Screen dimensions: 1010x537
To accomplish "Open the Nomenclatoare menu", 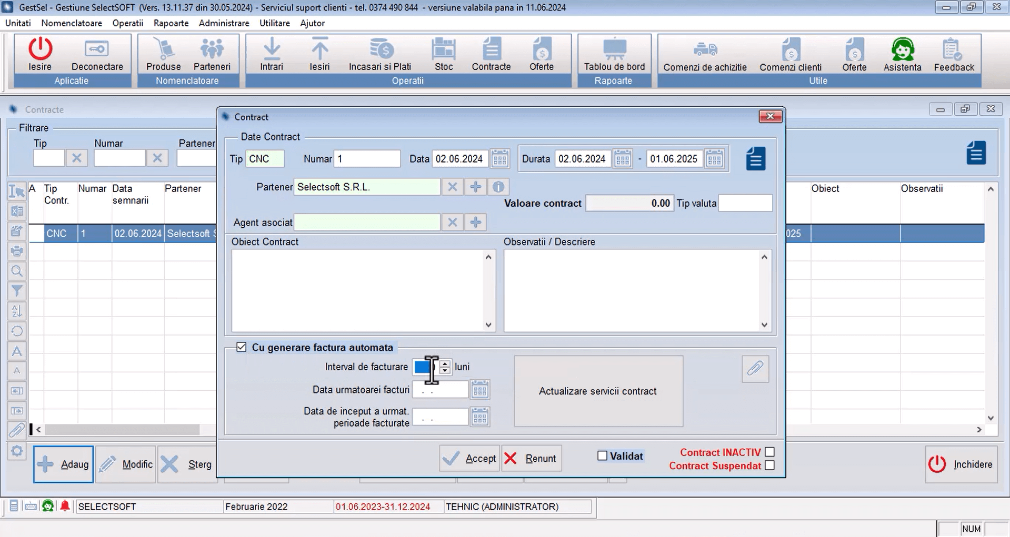I will point(72,23).
